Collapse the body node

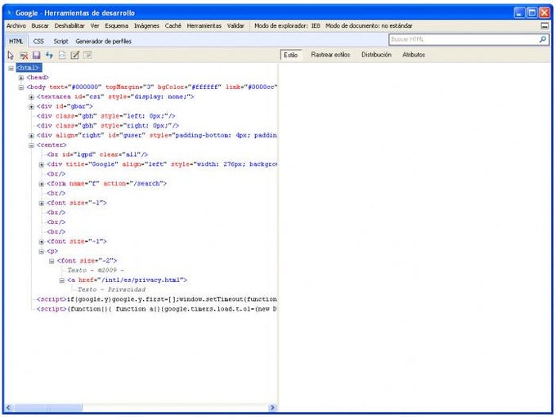(x=21, y=87)
